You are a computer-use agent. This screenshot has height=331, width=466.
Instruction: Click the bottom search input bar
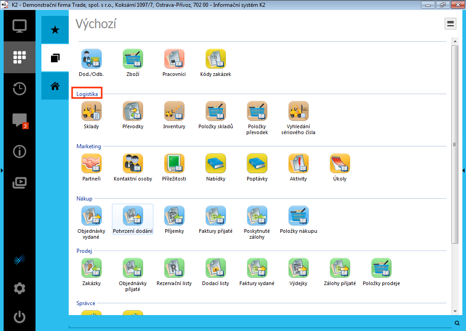[x=260, y=323]
